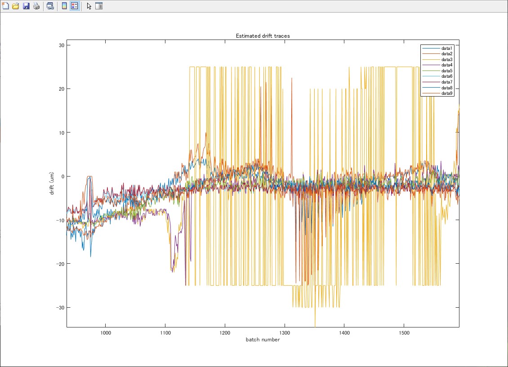Open a file with the folder icon
This screenshot has width=508, height=367.
[x=16, y=6]
